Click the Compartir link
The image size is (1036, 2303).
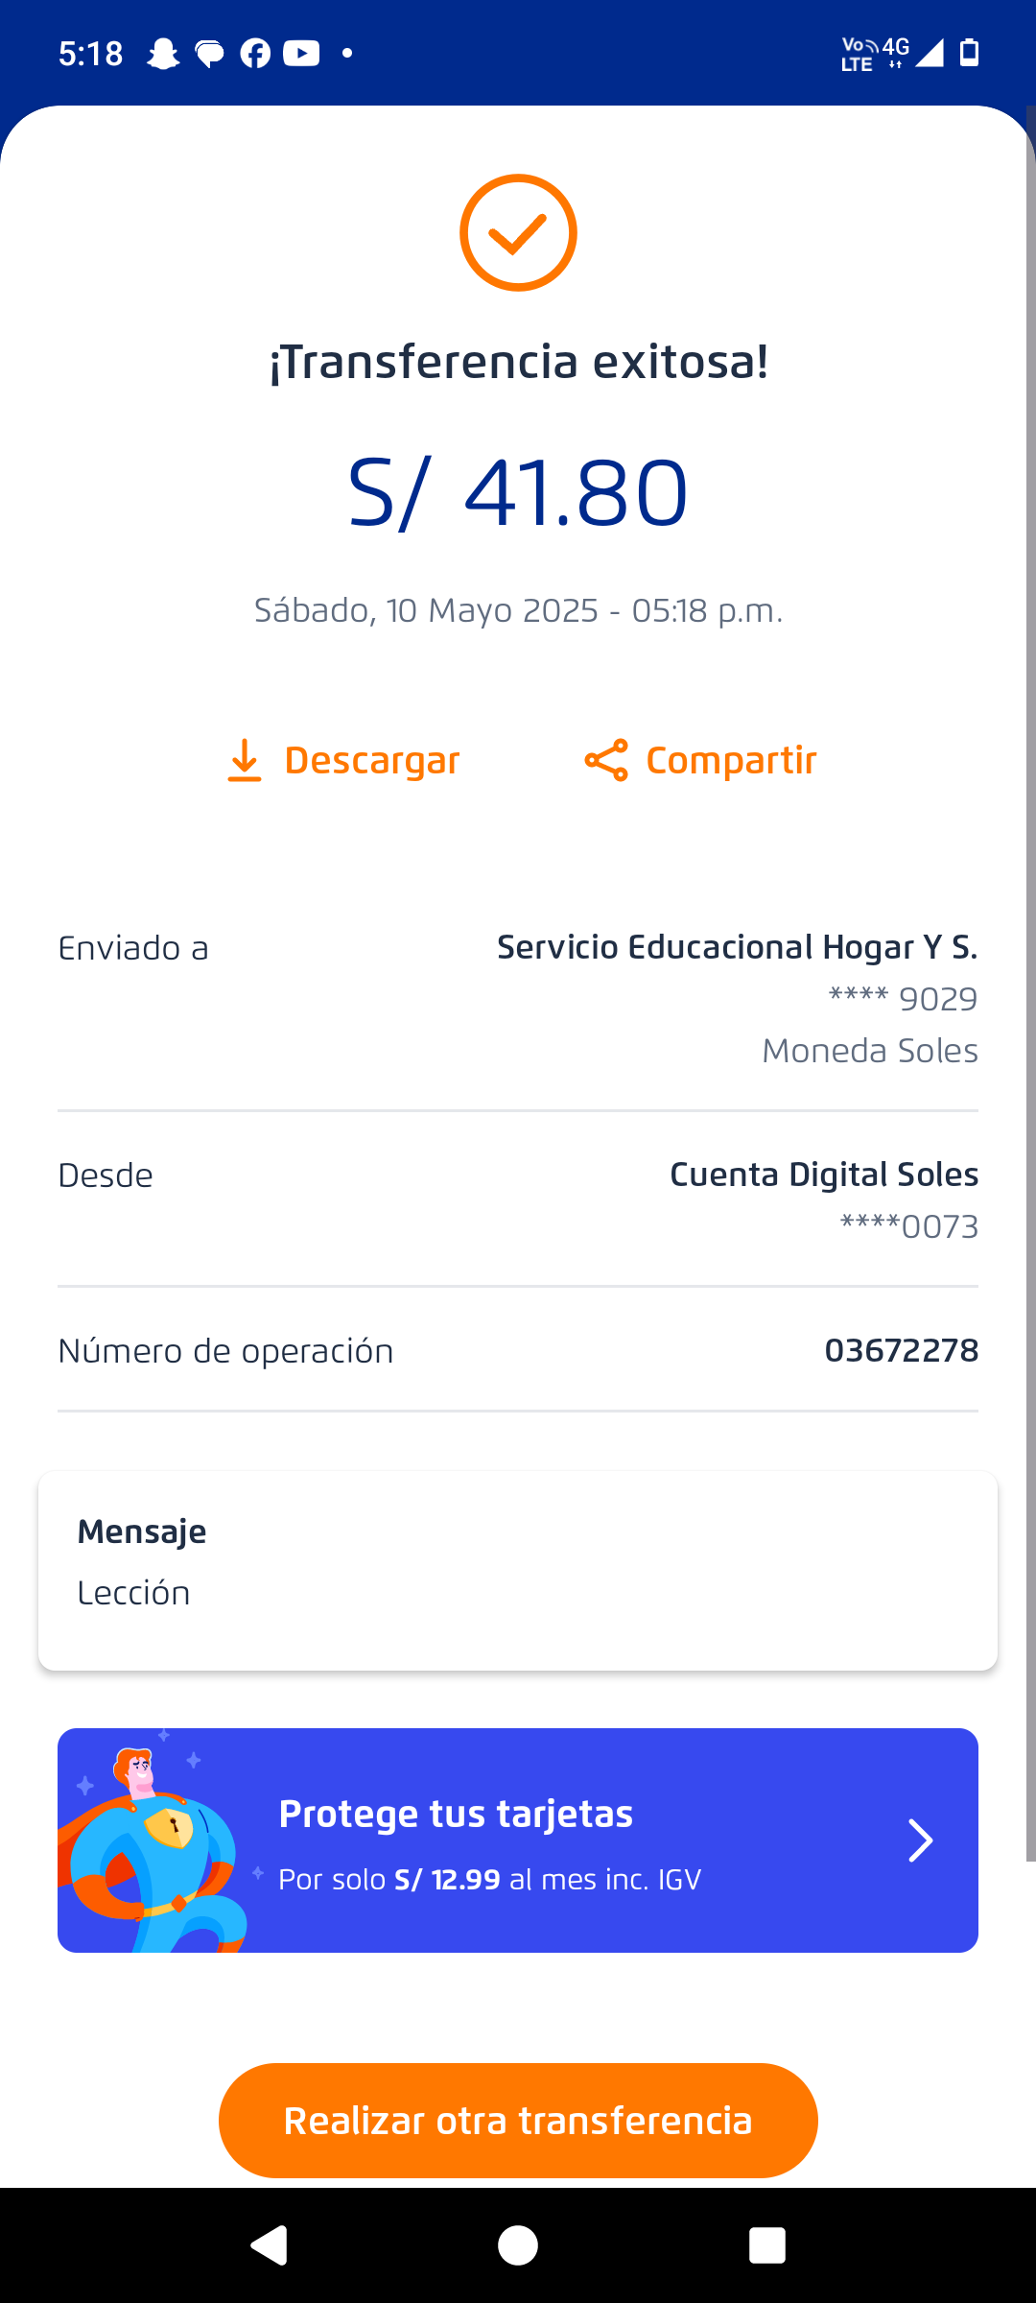coord(731,760)
